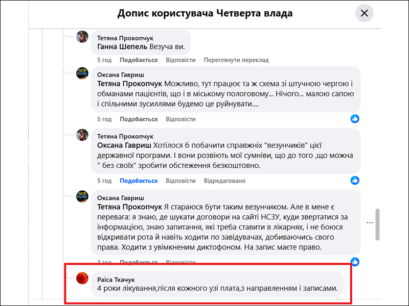Click the comments scrollbar thumb
Viewport: 409px width, 306px height.
(377, 223)
